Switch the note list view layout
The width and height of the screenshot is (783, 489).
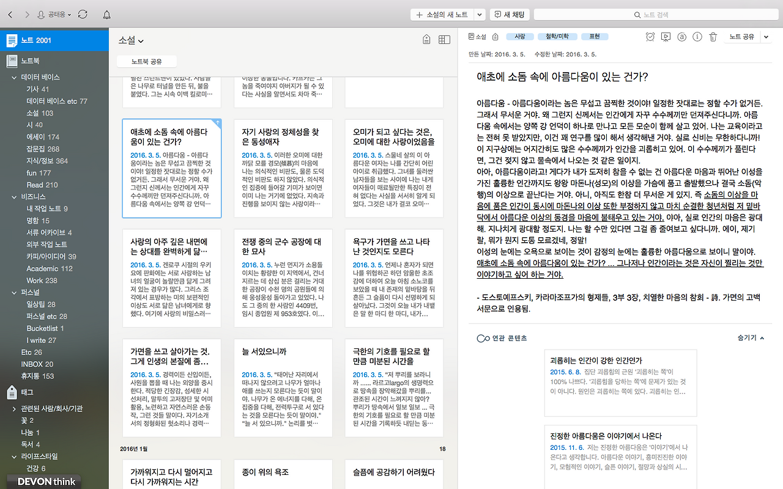pyautogui.click(x=444, y=38)
